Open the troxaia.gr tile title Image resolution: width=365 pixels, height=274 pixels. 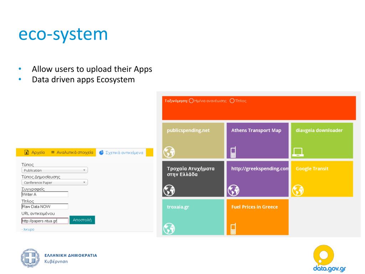click(x=178, y=207)
